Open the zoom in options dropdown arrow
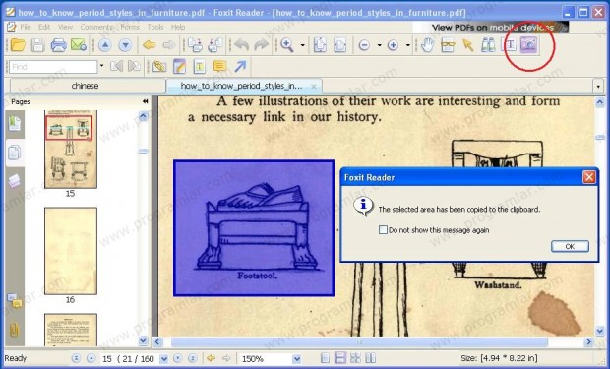The width and height of the screenshot is (610, 369). pyautogui.click(x=408, y=45)
